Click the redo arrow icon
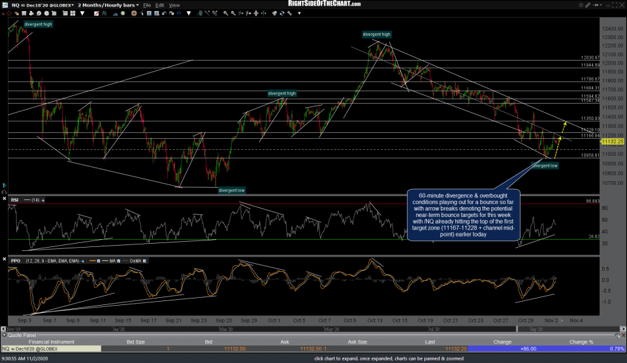This screenshot has height=363, width=627. 172,13
